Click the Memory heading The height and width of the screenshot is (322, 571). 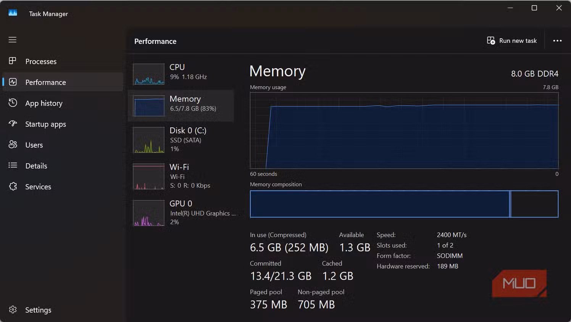pyautogui.click(x=277, y=71)
